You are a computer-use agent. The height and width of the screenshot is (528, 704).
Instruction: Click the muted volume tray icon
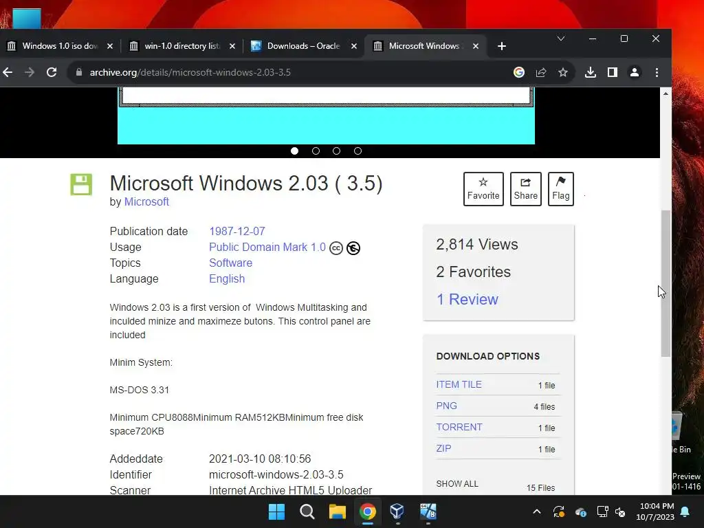[620, 511]
